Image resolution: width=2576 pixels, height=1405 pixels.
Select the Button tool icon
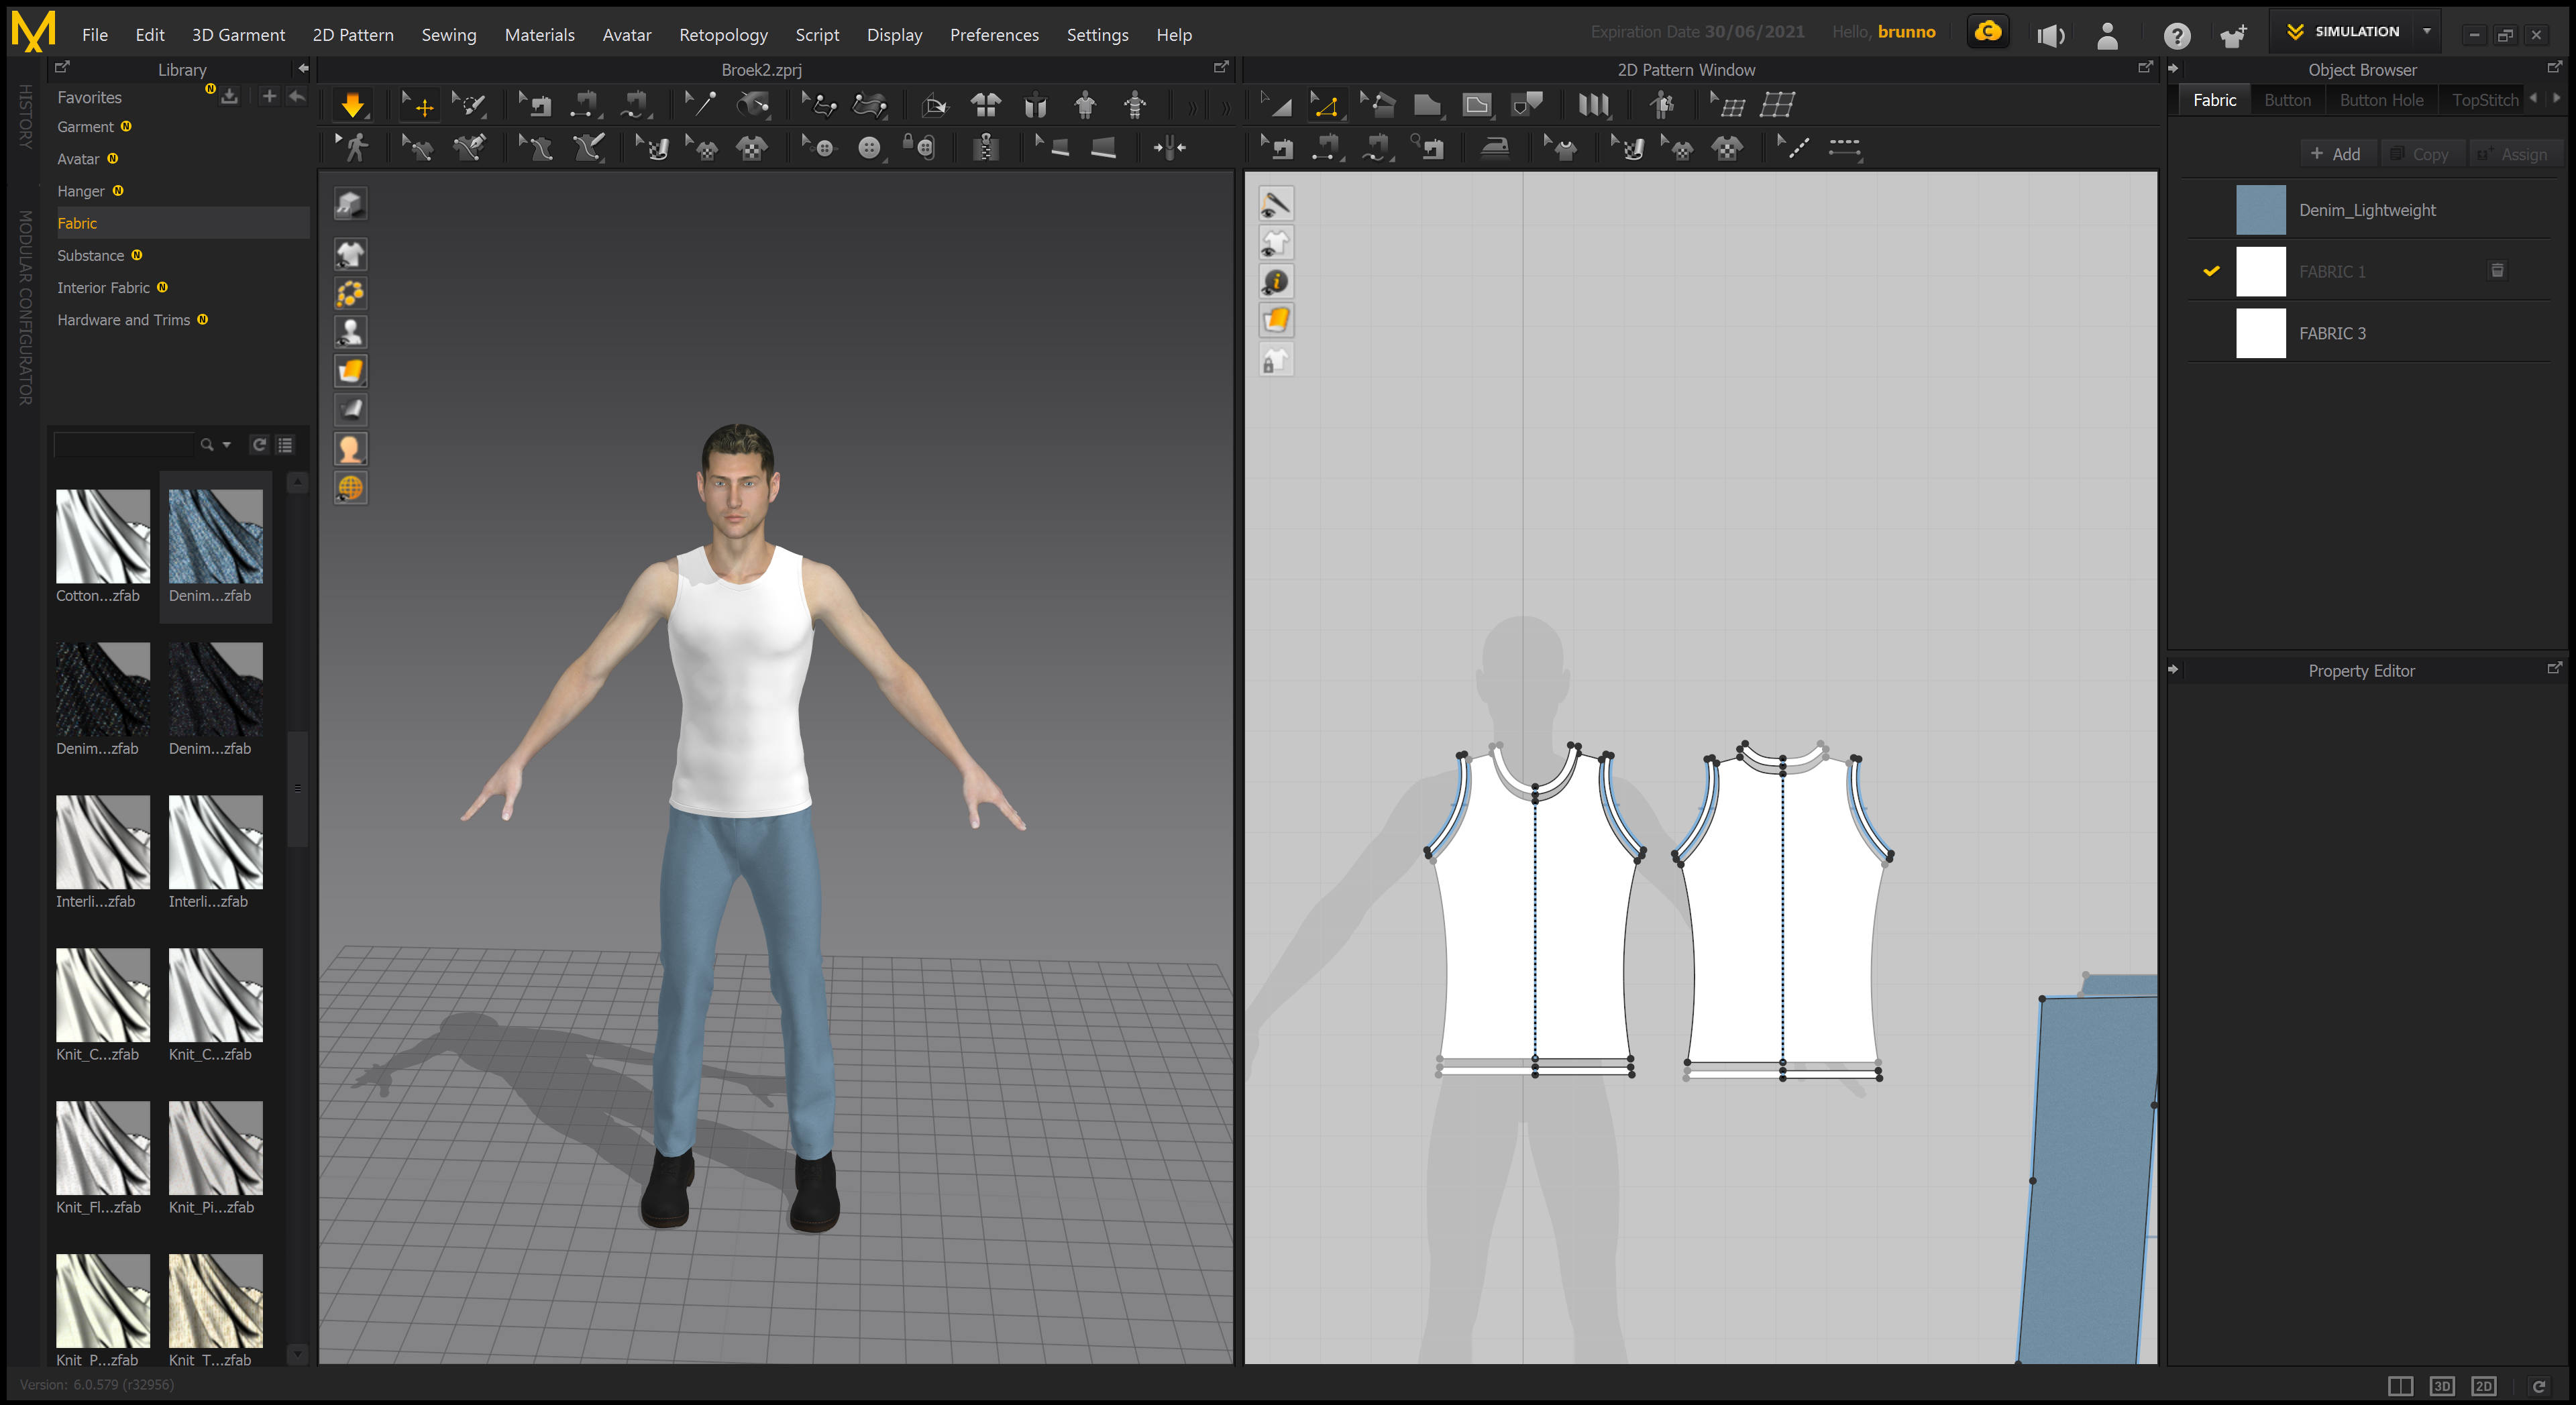tap(869, 148)
